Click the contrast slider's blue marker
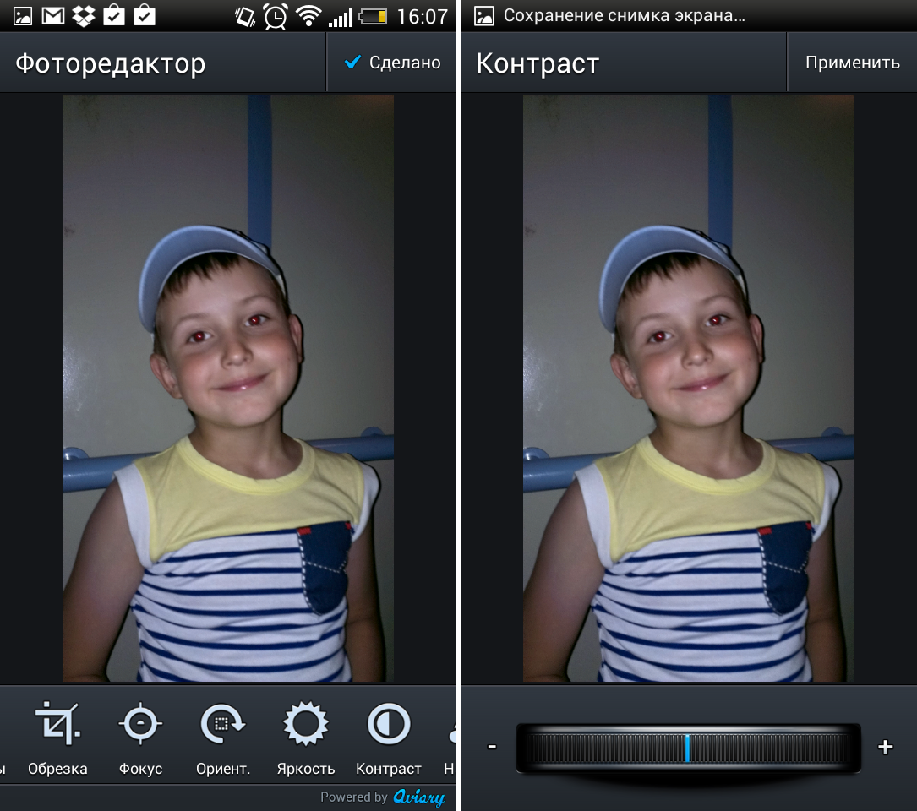This screenshot has height=811, width=917. (x=687, y=748)
